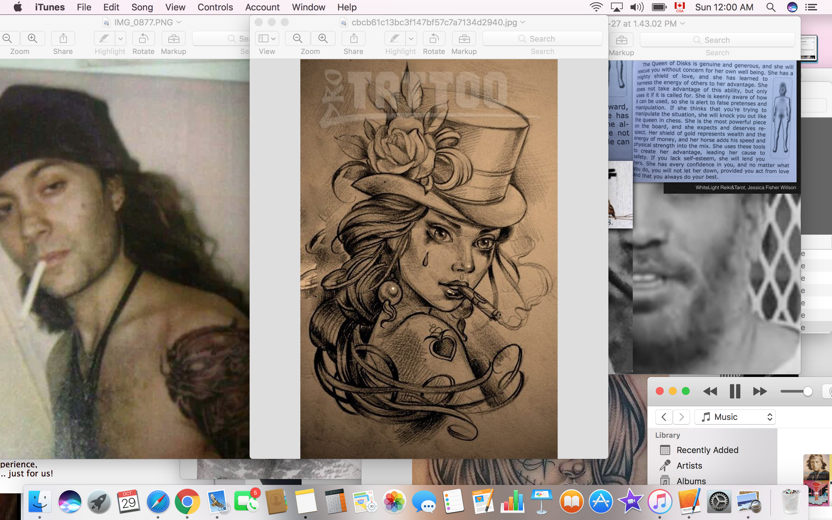Click Share icon in center Preview window
This screenshot has height=520, width=832.
pos(353,39)
